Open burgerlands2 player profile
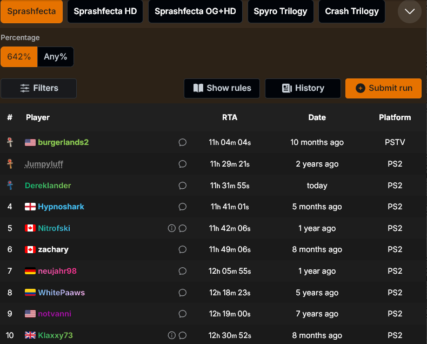427x344 pixels. pyautogui.click(x=63, y=142)
